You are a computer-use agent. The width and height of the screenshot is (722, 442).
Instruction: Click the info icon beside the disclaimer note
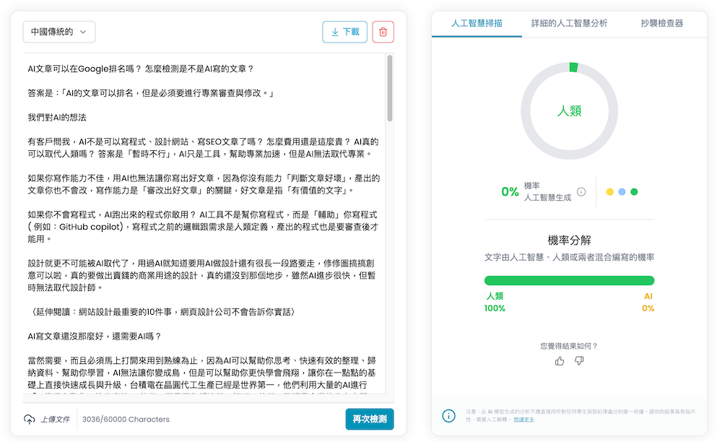[448, 415]
